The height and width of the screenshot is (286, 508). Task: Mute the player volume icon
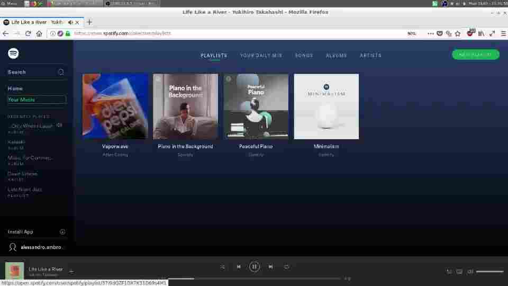point(470,272)
